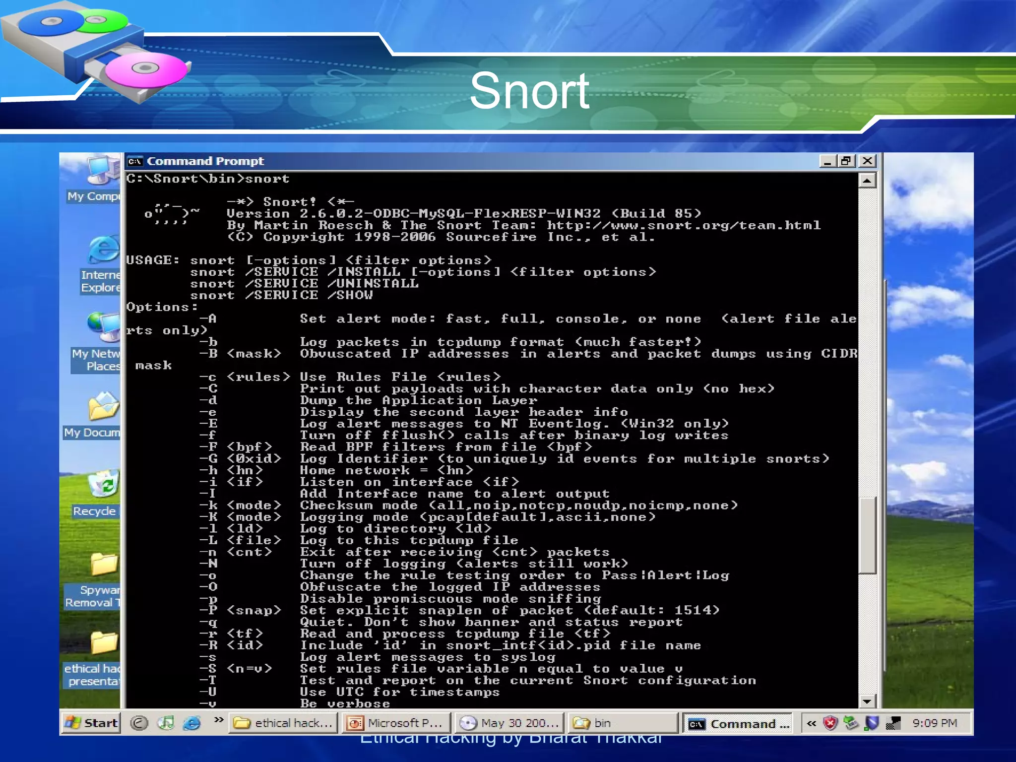Open ethical hacking presentation folder icon
This screenshot has height=762, width=1016.
[103, 643]
